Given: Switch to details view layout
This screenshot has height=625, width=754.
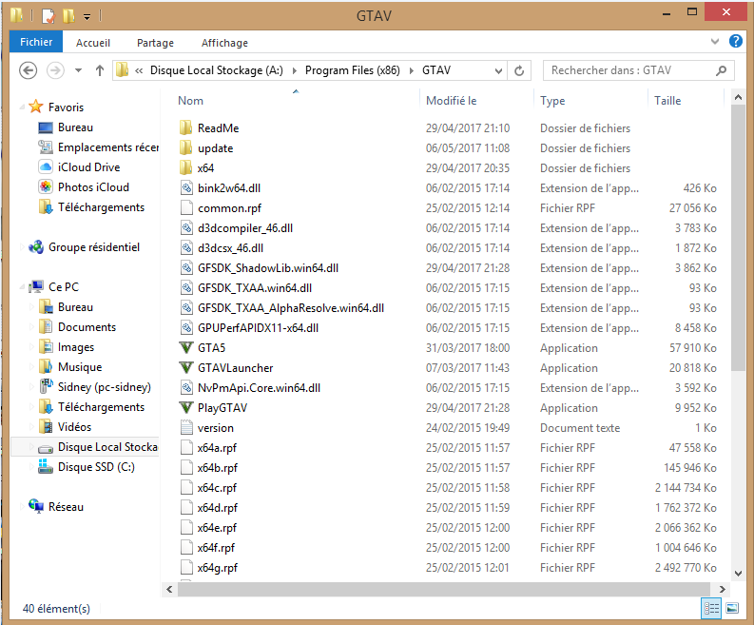Looking at the screenshot, I should point(711,608).
